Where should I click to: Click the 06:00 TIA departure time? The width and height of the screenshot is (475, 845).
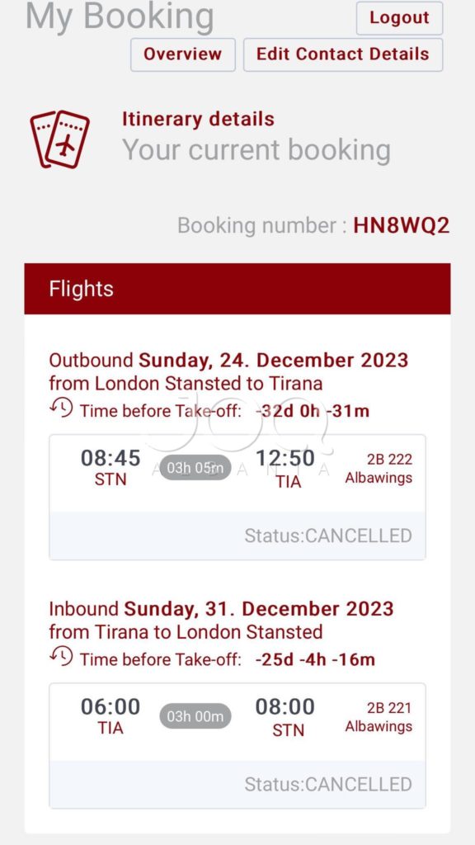click(111, 716)
